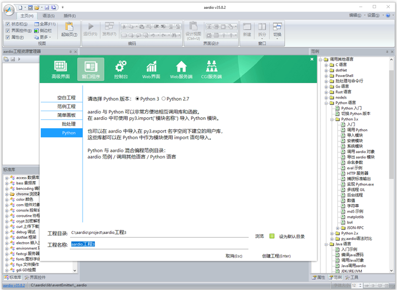Open the 起始页 start page icon

(69, 29)
